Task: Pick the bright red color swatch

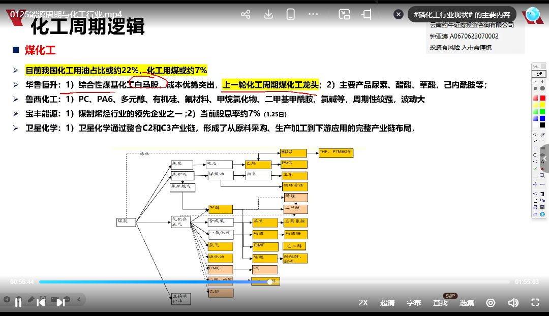Action: pyautogui.click(x=543, y=98)
